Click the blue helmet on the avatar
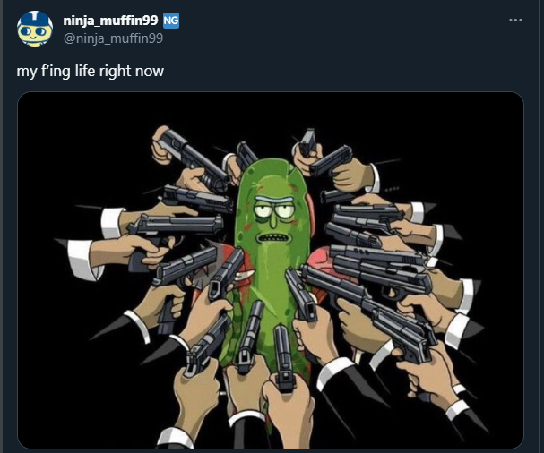This screenshot has height=453, width=544. click(x=35, y=19)
